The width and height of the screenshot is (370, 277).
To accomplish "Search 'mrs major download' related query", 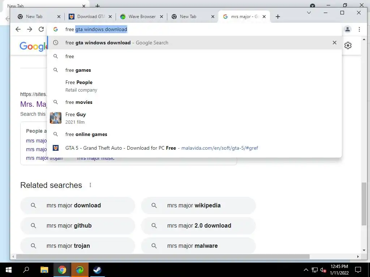I will tap(78, 205).
